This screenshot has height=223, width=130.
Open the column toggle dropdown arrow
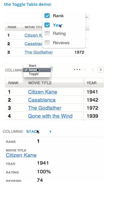(x=87, y=17)
